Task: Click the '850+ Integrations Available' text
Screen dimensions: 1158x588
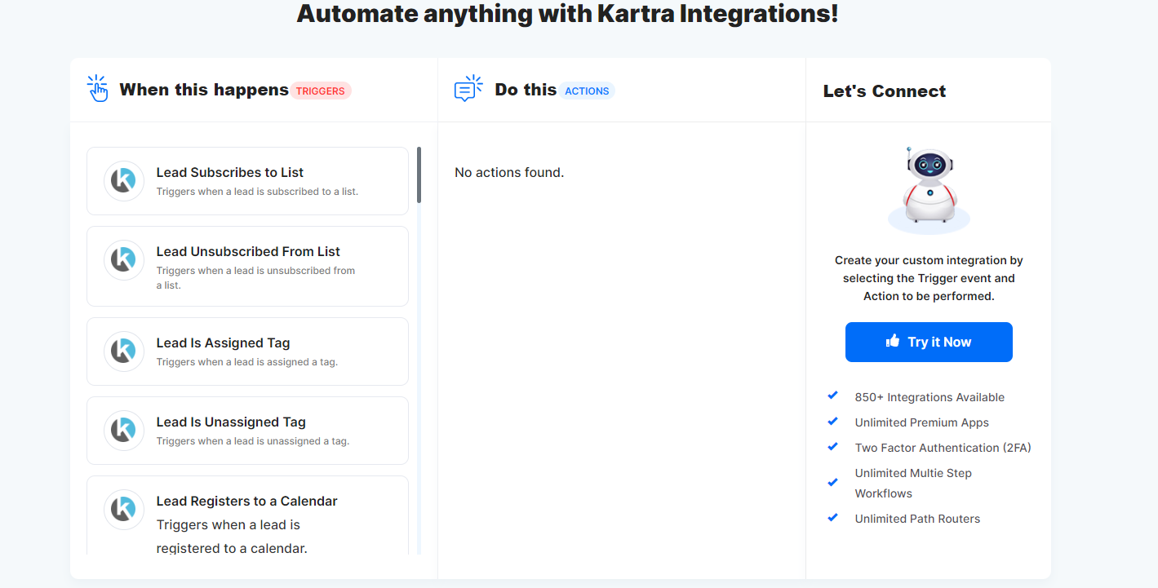Action: (930, 397)
